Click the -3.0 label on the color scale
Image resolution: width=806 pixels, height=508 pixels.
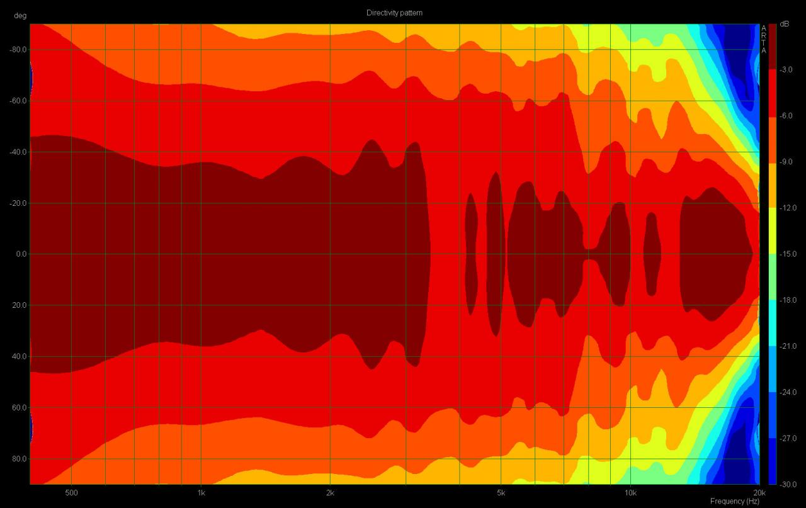tap(787, 70)
